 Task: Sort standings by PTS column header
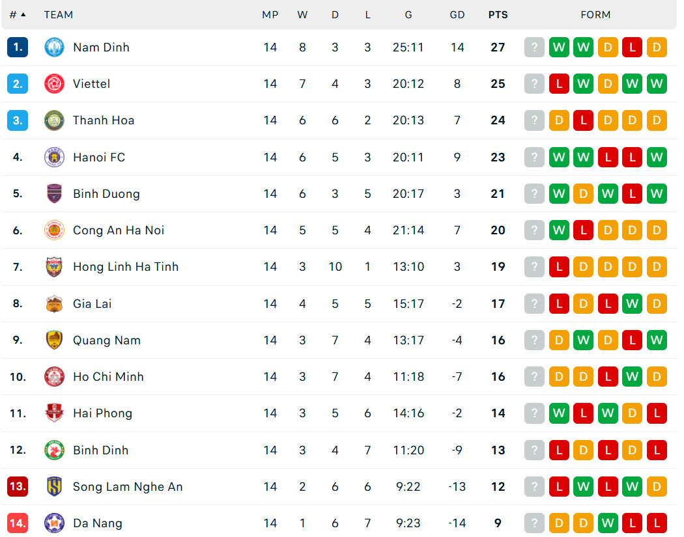tap(498, 15)
